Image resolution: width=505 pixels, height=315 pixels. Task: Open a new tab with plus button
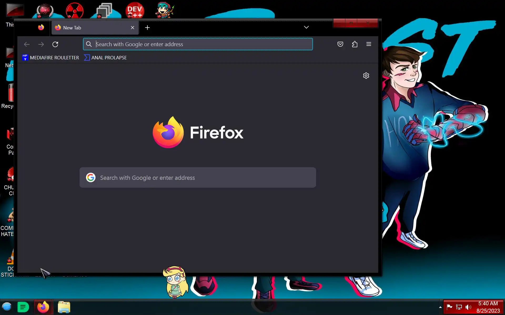(147, 28)
